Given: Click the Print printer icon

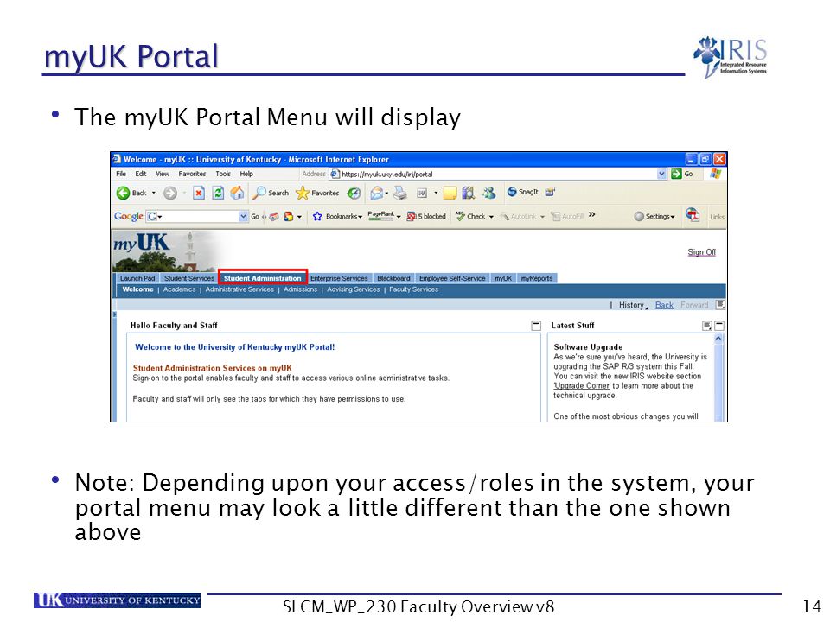Looking at the screenshot, I should tap(400, 194).
